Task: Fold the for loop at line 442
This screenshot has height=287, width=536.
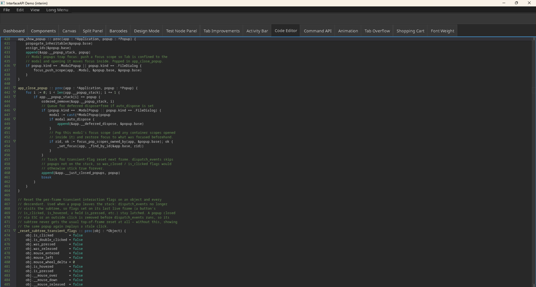Action: tap(15, 92)
